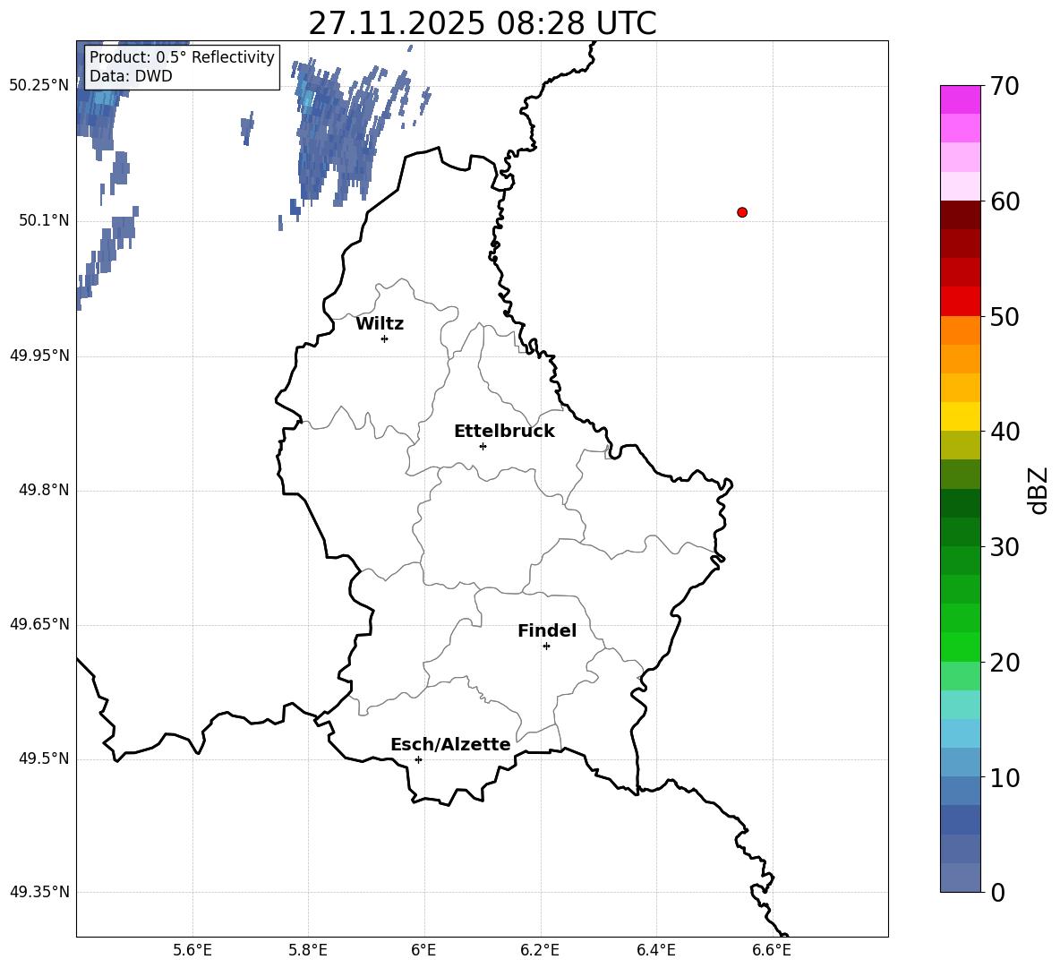This screenshot has width=1060, height=968.
Task: Click the Findel city label
Action: tap(547, 630)
